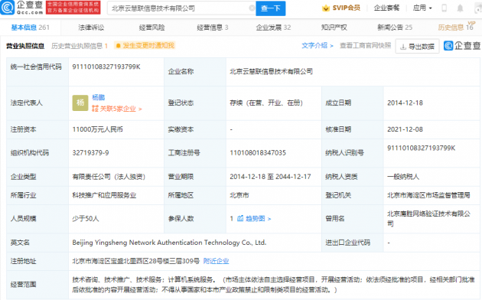
Task: Click the SVIP crown icon
Action: [325, 8]
